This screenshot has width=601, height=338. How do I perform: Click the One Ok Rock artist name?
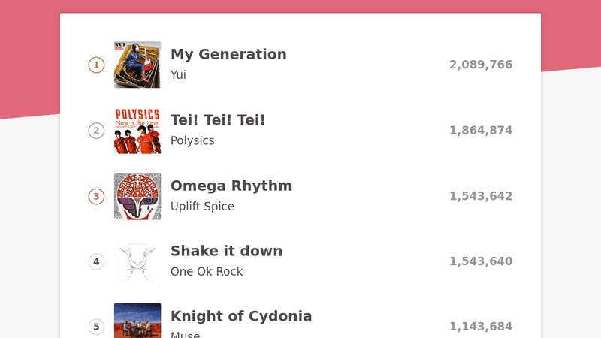(x=207, y=271)
